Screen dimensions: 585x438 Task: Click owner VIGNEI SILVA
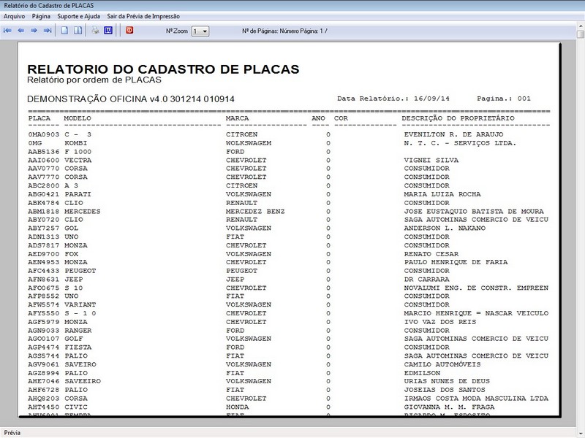coord(431,160)
